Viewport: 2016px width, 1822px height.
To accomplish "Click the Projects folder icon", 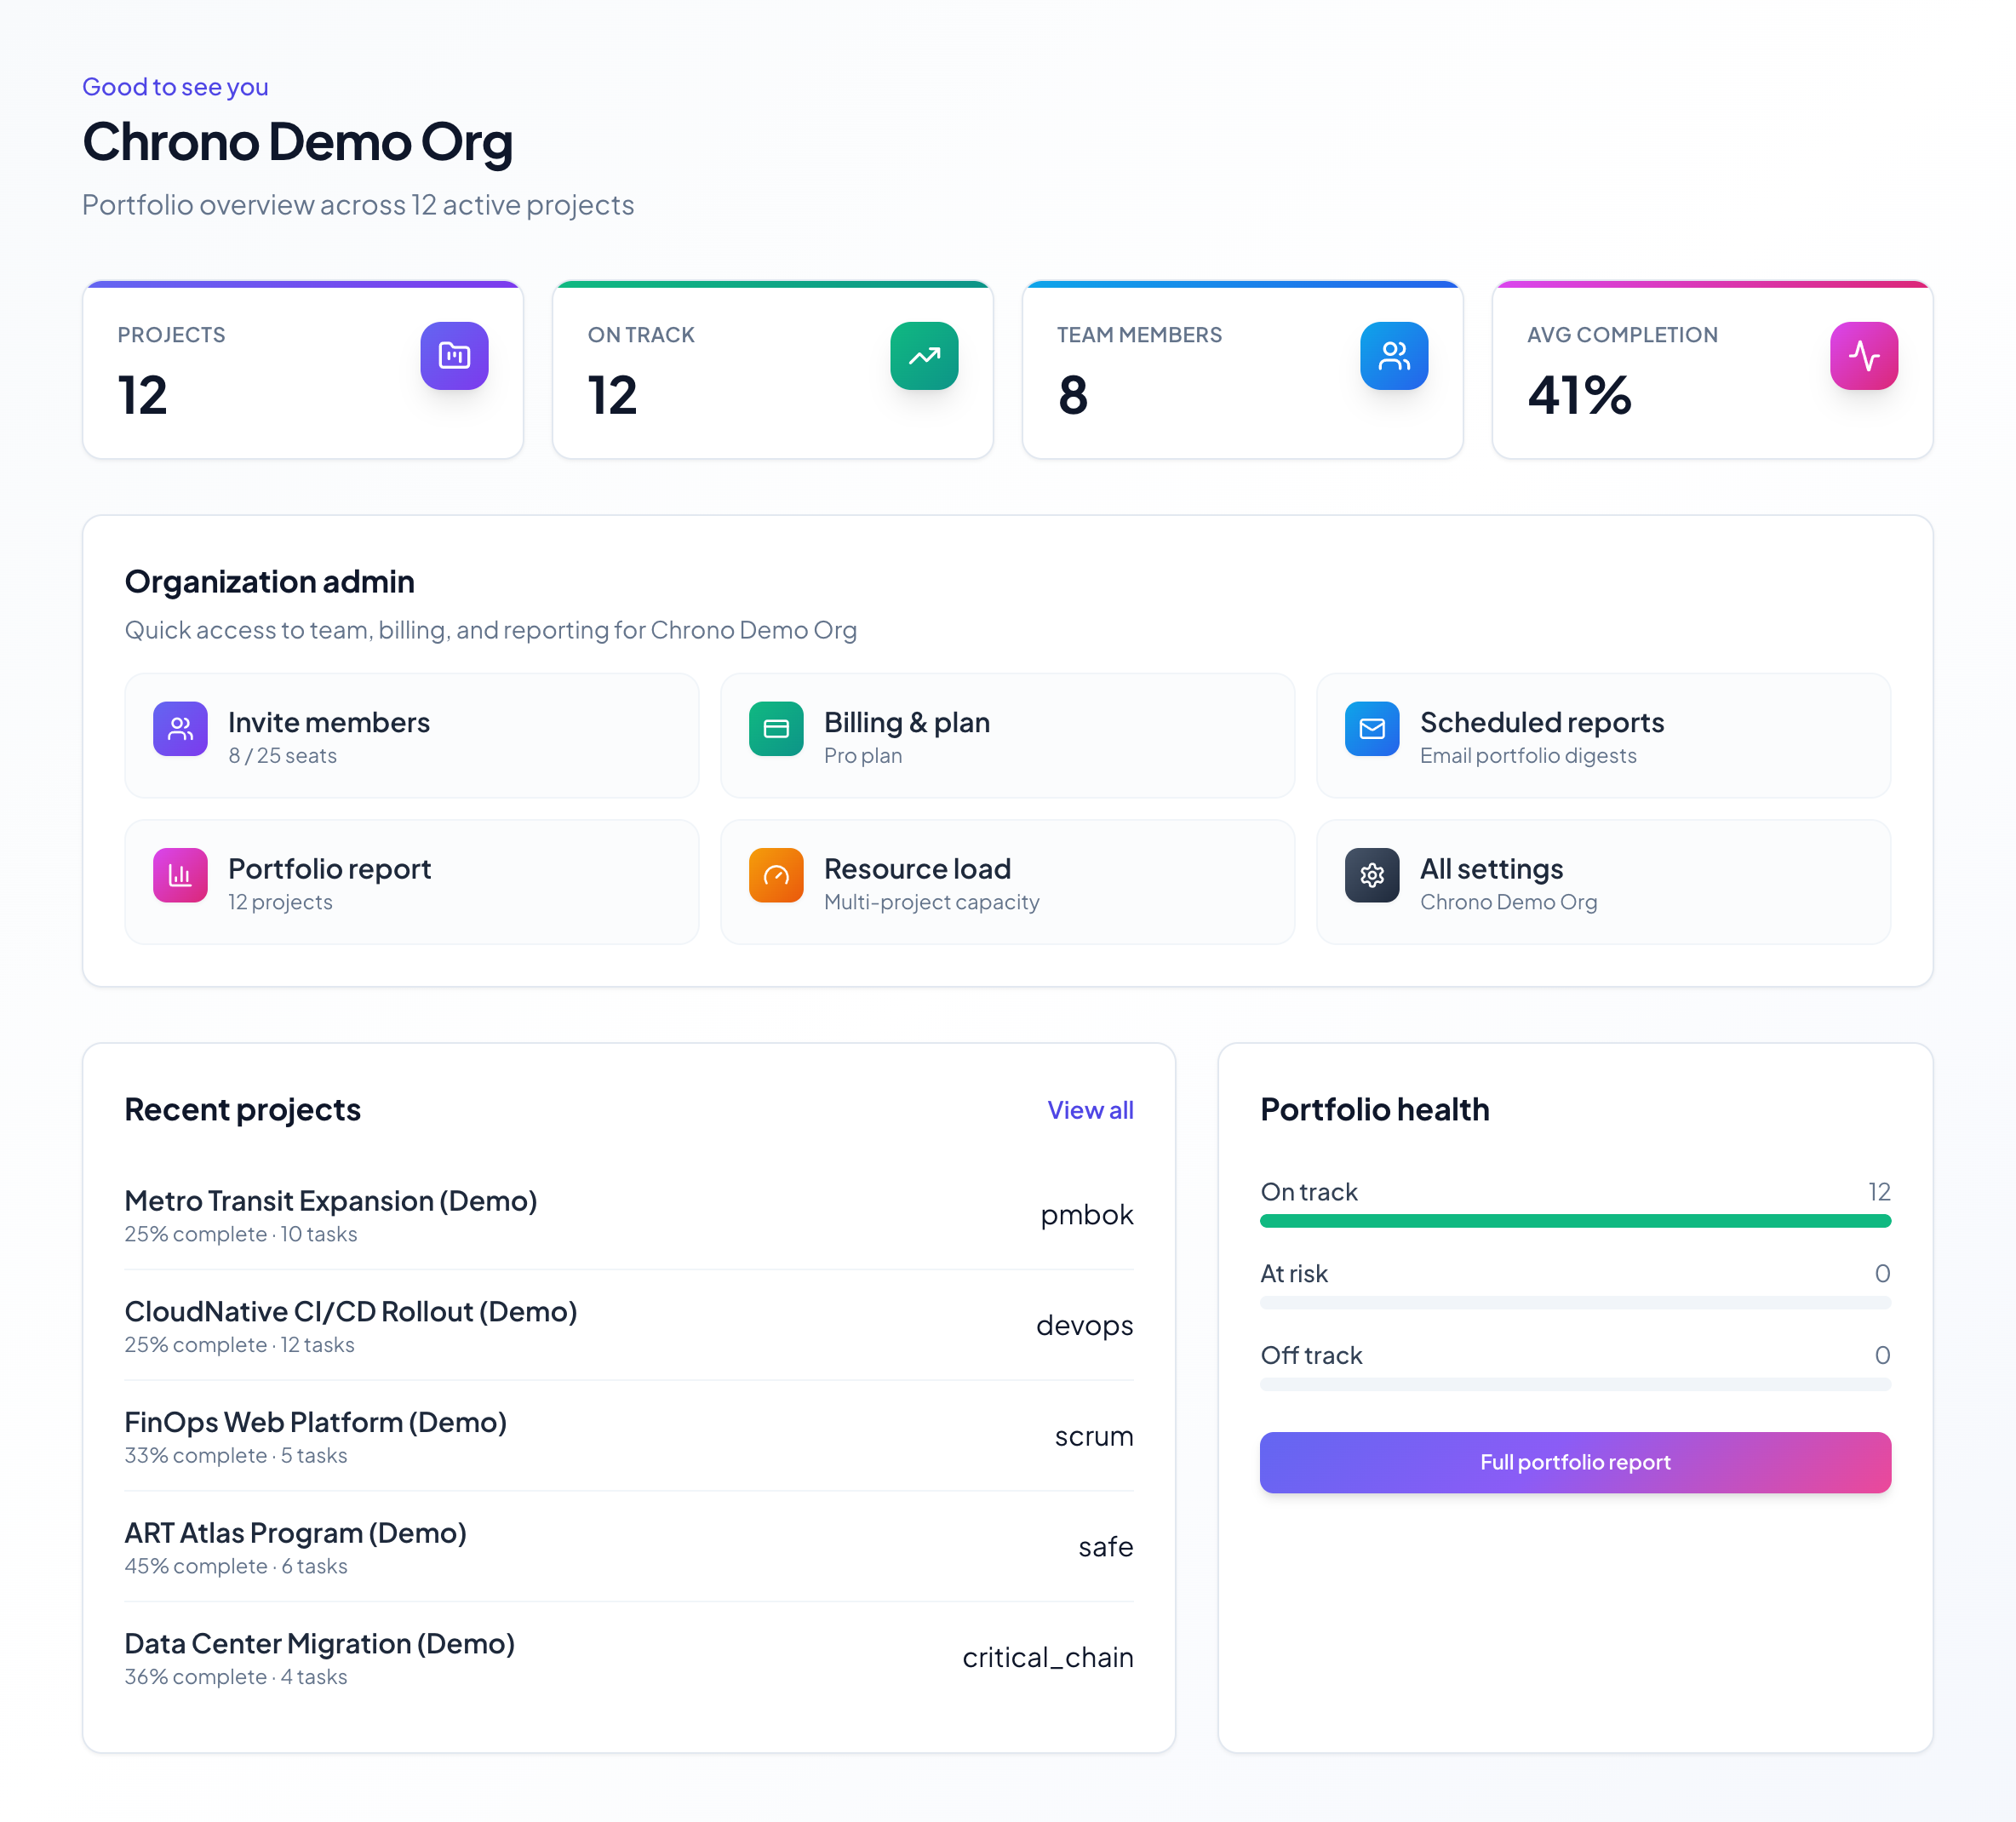I will coord(454,355).
